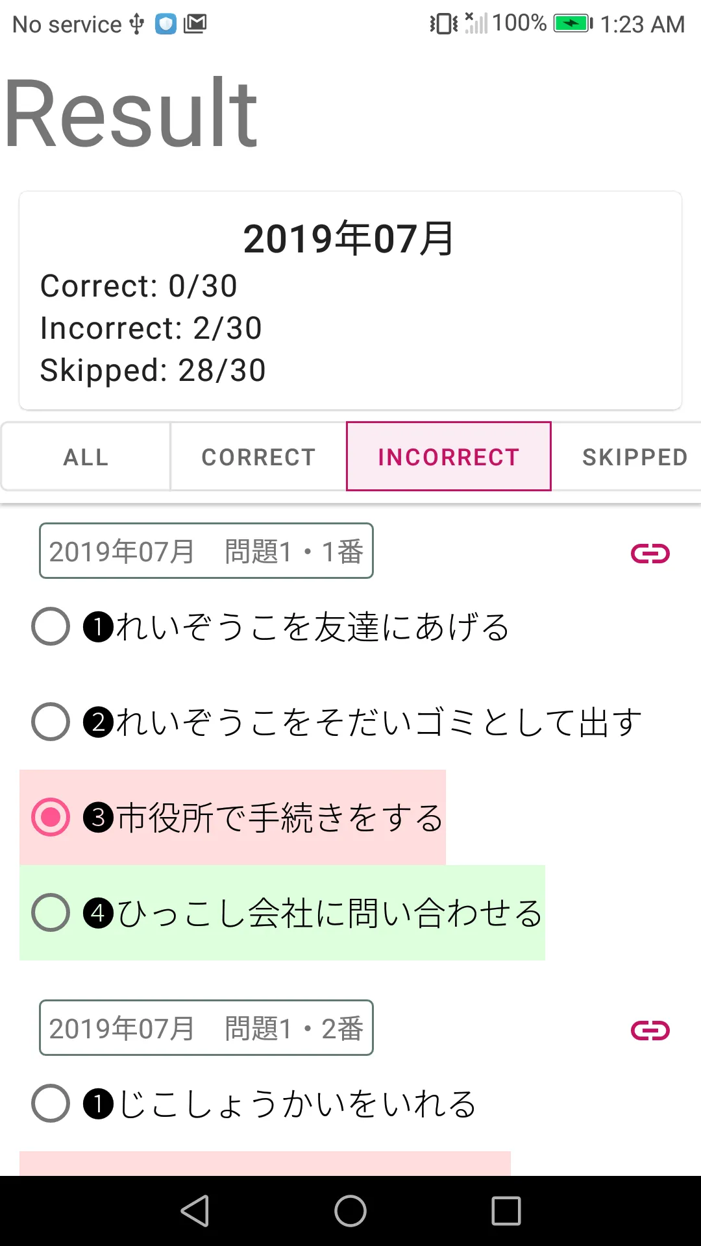
Task: Tap the 2019年07月 問題1・2番 label box
Action: tap(206, 1028)
